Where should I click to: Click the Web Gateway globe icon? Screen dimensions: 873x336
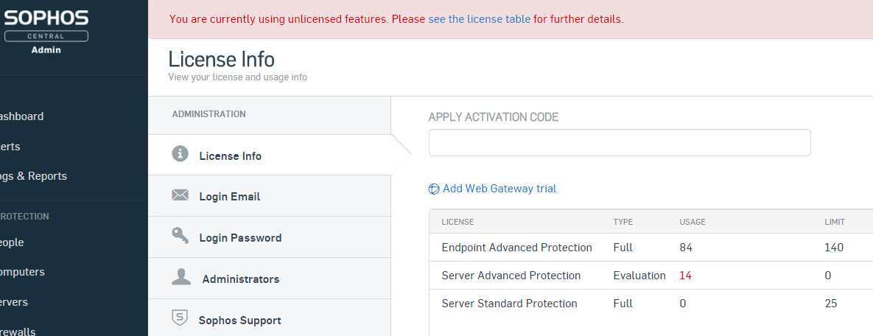[434, 189]
